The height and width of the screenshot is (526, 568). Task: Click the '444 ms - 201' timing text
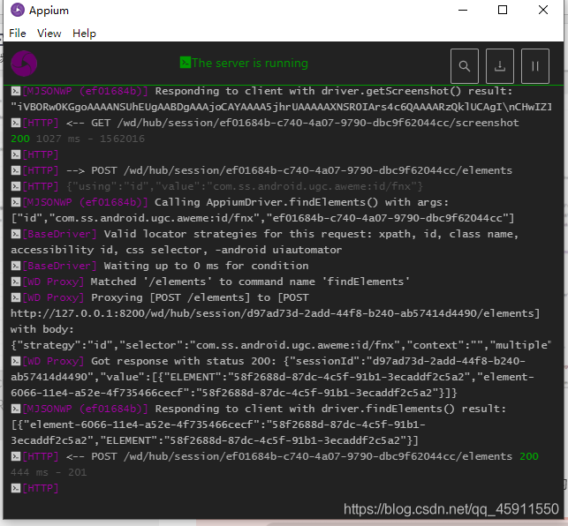[49, 472]
